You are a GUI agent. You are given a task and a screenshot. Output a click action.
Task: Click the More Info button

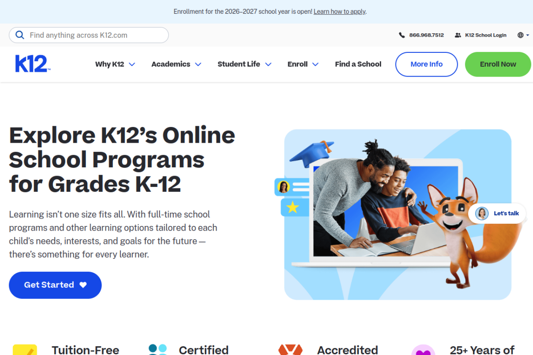point(426,64)
